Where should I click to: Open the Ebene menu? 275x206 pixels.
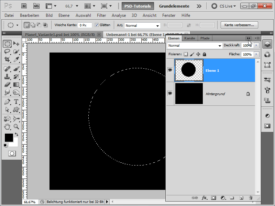(x=64, y=15)
